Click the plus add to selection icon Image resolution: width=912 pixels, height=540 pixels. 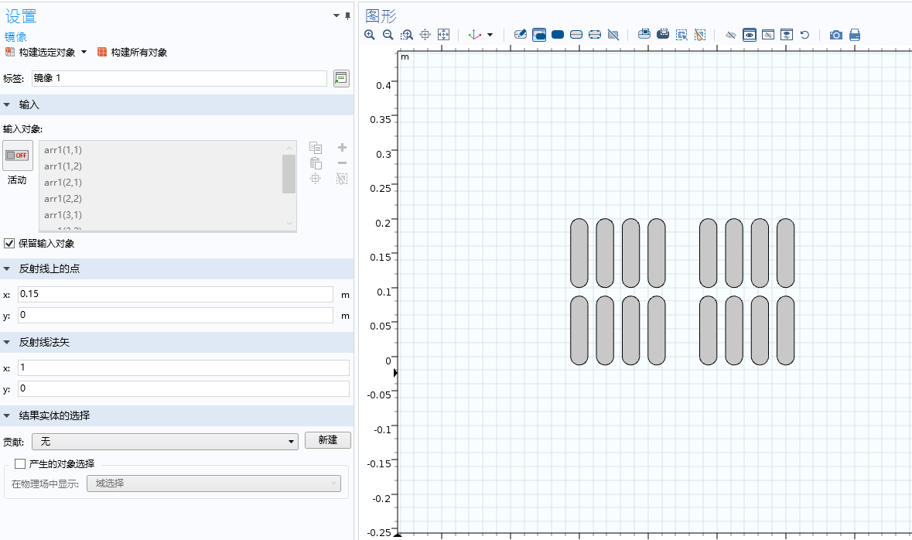(x=342, y=148)
